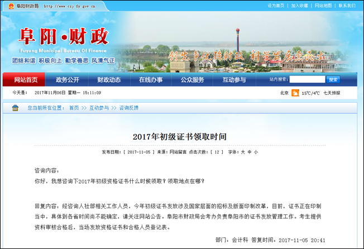The width and height of the screenshot is (364, 249).
Task: Click the 设为首页 link in the top bar
Action: (x=276, y=6)
